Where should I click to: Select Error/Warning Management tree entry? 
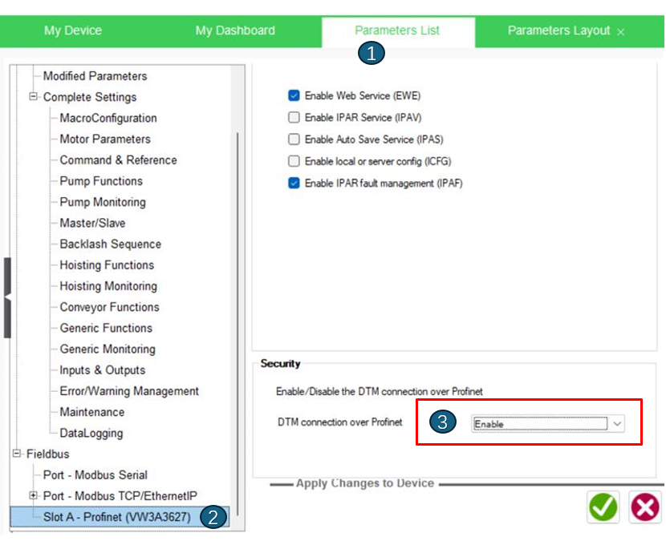click(129, 391)
